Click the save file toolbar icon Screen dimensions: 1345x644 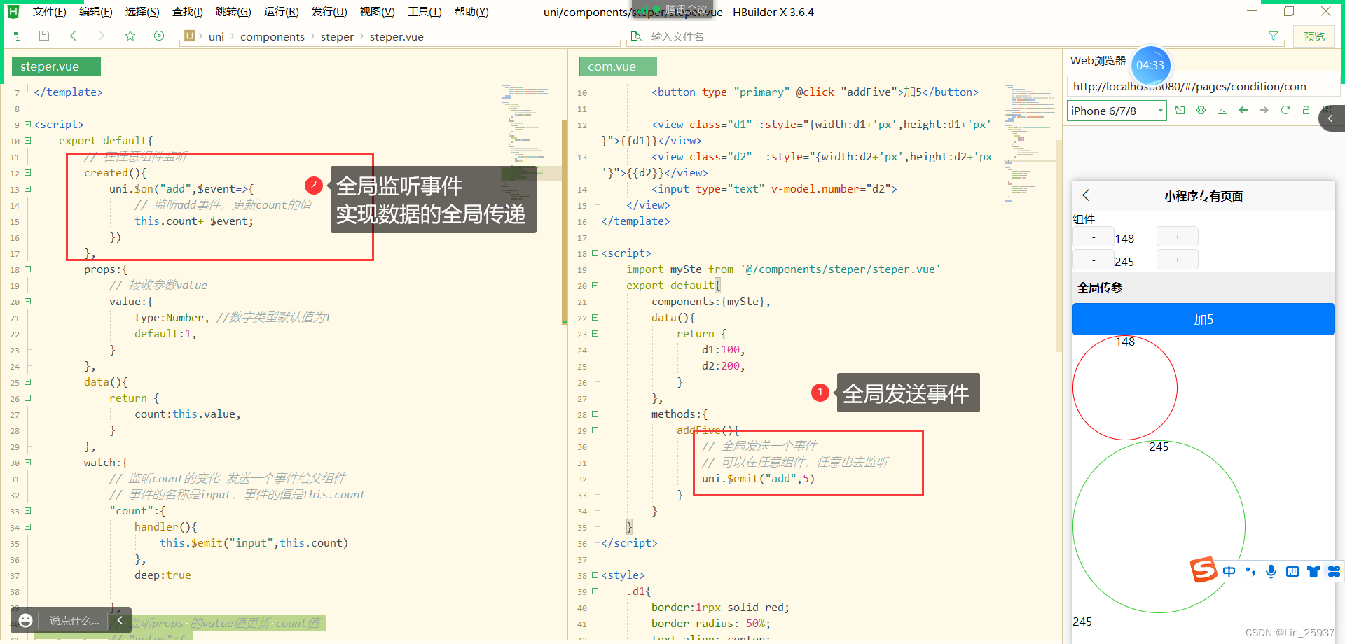[44, 36]
